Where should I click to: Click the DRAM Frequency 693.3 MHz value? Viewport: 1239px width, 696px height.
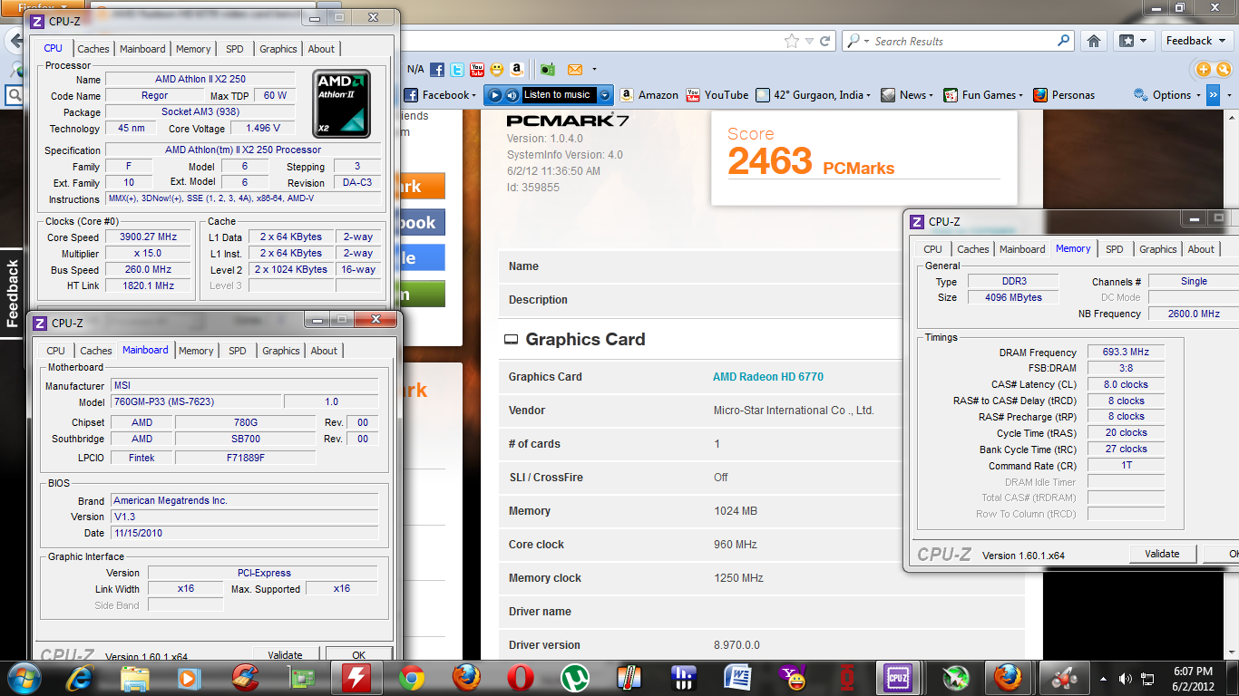click(1126, 353)
